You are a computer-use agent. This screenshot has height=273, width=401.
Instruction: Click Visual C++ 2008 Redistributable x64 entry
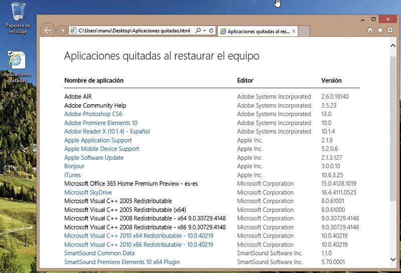point(145,218)
